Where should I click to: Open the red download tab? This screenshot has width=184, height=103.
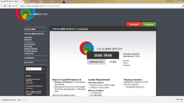(134, 24)
